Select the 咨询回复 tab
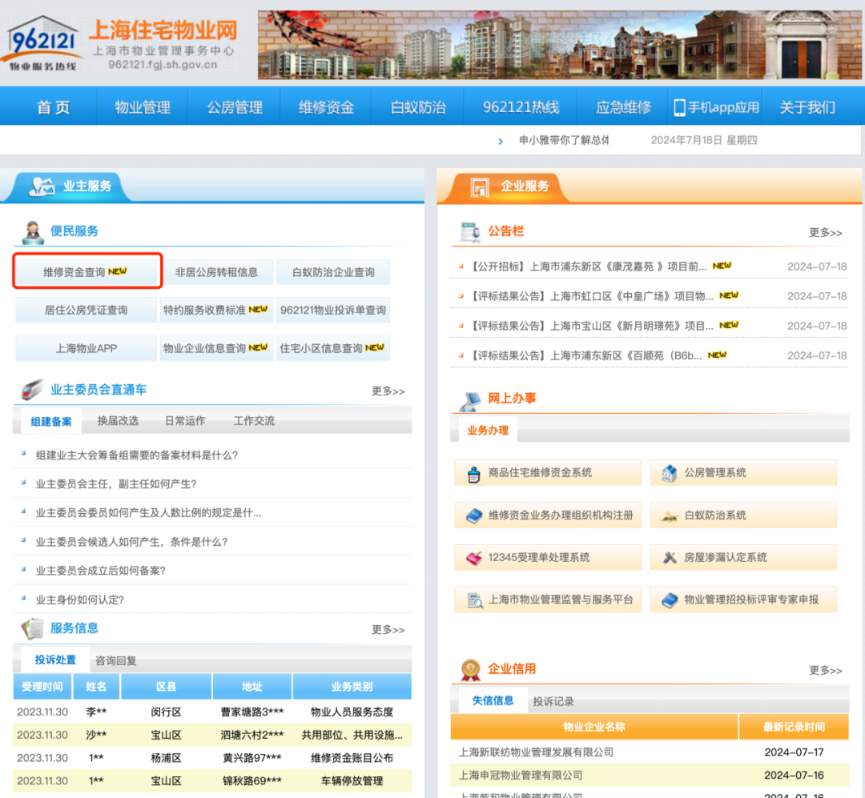The image size is (865, 798). coord(116,660)
